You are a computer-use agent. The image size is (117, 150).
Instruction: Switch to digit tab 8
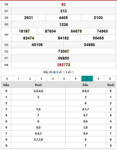pos(99,79)
